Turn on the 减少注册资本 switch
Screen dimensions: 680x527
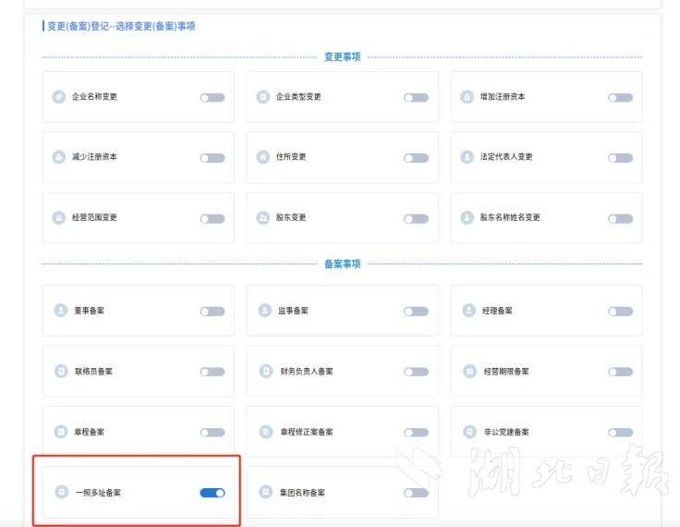point(212,158)
